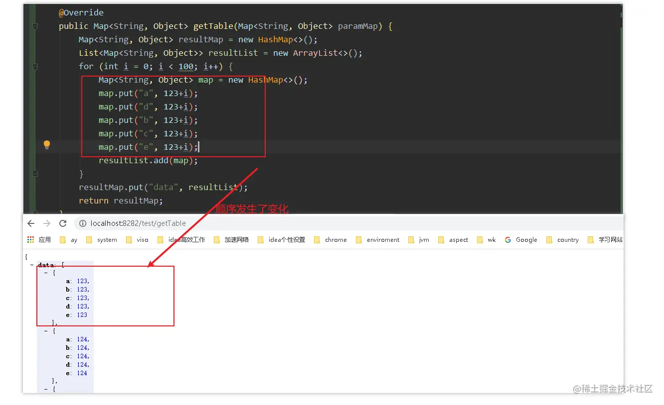Click the 'a: 124' entry in JSON
The height and width of the screenshot is (405, 664).
click(x=77, y=339)
